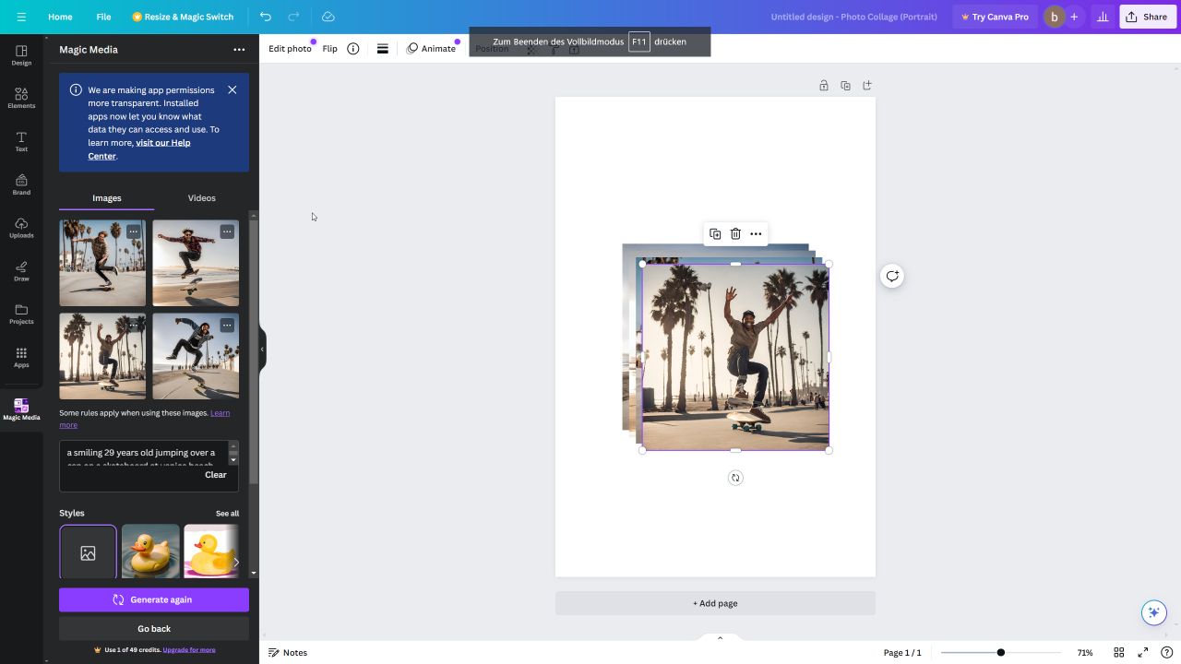1181x664 pixels.
Task: Add a new page with the page plus icon
Action: coord(867,86)
